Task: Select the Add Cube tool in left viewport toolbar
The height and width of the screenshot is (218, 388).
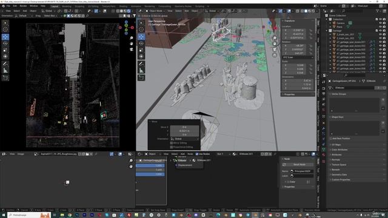Action: tap(5, 78)
